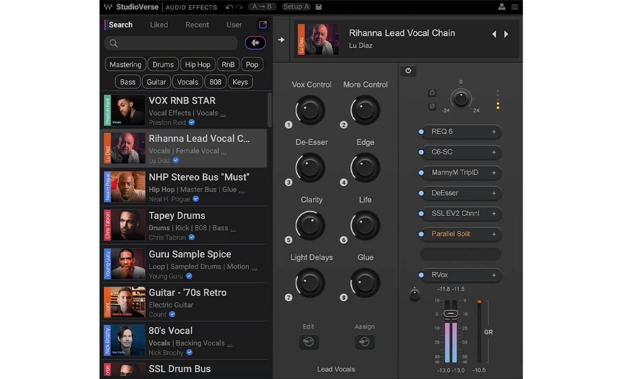The height and width of the screenshot is (379, 622).
Task: Expand the Parallel Split plus button
Action: (494, 234)
